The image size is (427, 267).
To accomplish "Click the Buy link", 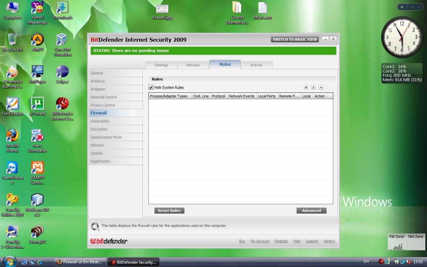I will click(242, 241).
